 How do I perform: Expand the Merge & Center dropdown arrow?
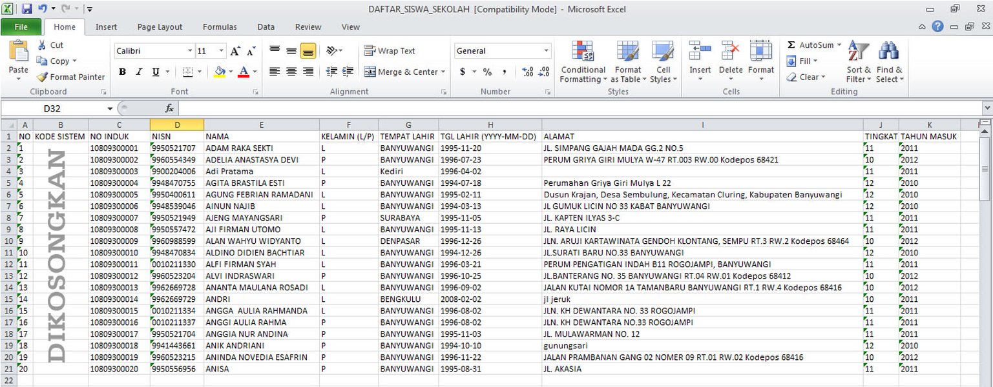pos(443,72)
